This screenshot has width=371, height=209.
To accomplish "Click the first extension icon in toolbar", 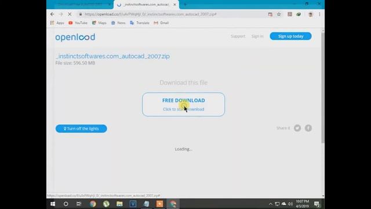I will tap(290, 14).
